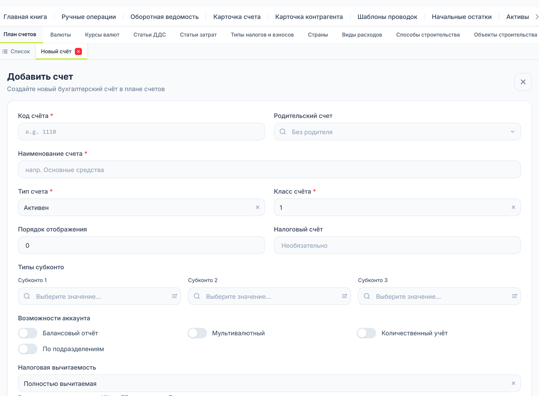The image size is (539, 396).
Task: Click the search icon in Субконто 1
Action: click(27, 296)
